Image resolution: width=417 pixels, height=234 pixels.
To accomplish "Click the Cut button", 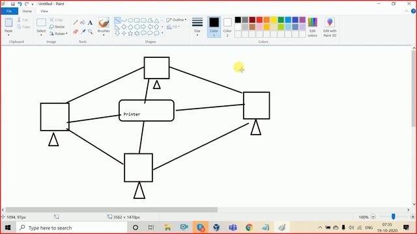I will tap(23, 20).
